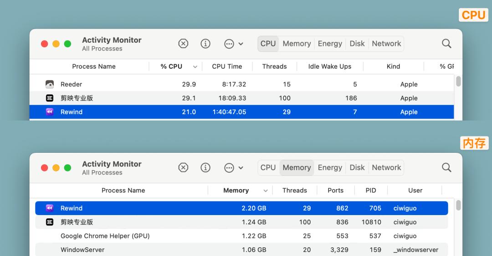Select Rewind process name in CPU list

[x=72, y=112]
